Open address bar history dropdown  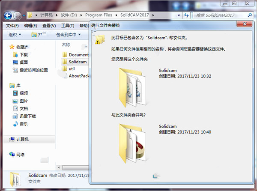click(179, 15)
